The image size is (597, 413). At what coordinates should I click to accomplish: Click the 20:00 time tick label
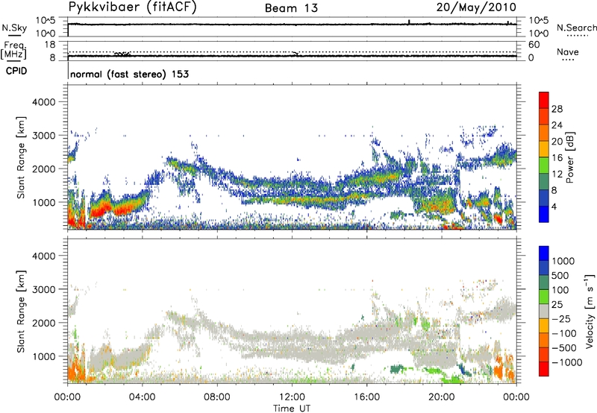point(442,397)
